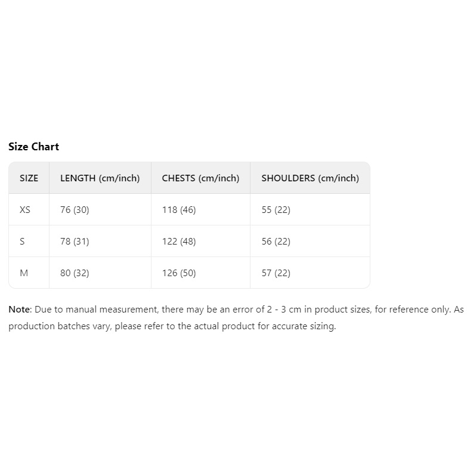Click the CHESTS (cm/inch) column header
This screenshot has height=467, width=467.
tap(200, 178)
